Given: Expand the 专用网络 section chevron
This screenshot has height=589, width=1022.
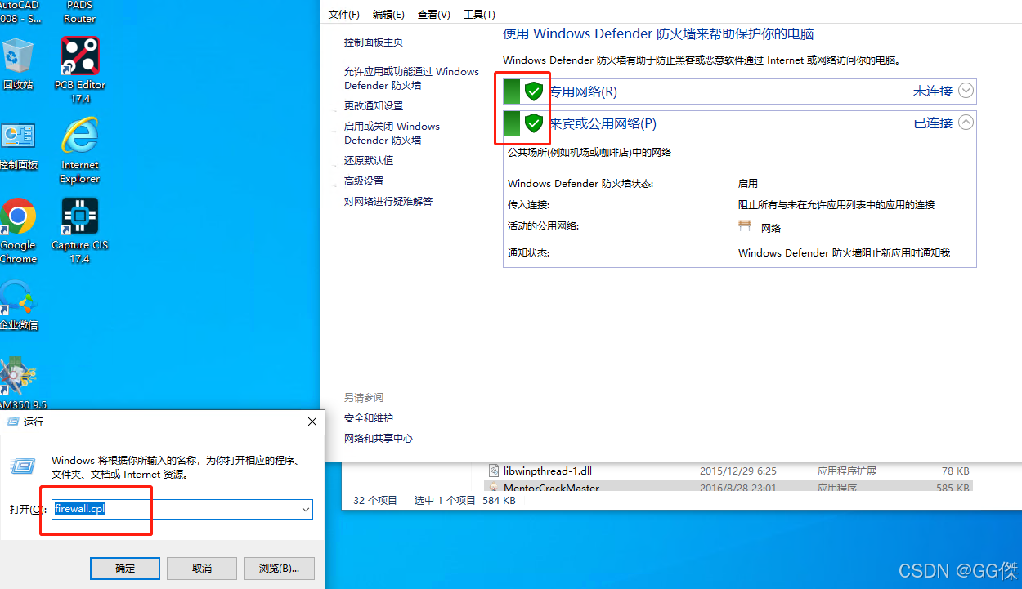Looking at the screenshot, I should [x=966, y=91].
